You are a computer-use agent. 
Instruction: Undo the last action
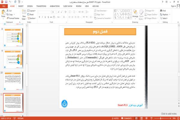coord(10,2)
